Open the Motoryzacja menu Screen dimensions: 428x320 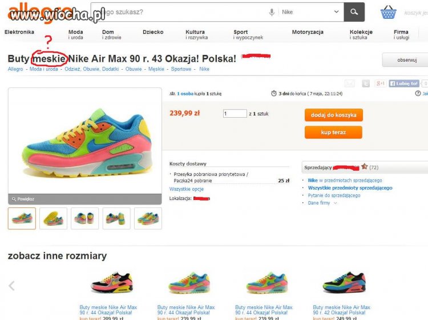point(308,32)
